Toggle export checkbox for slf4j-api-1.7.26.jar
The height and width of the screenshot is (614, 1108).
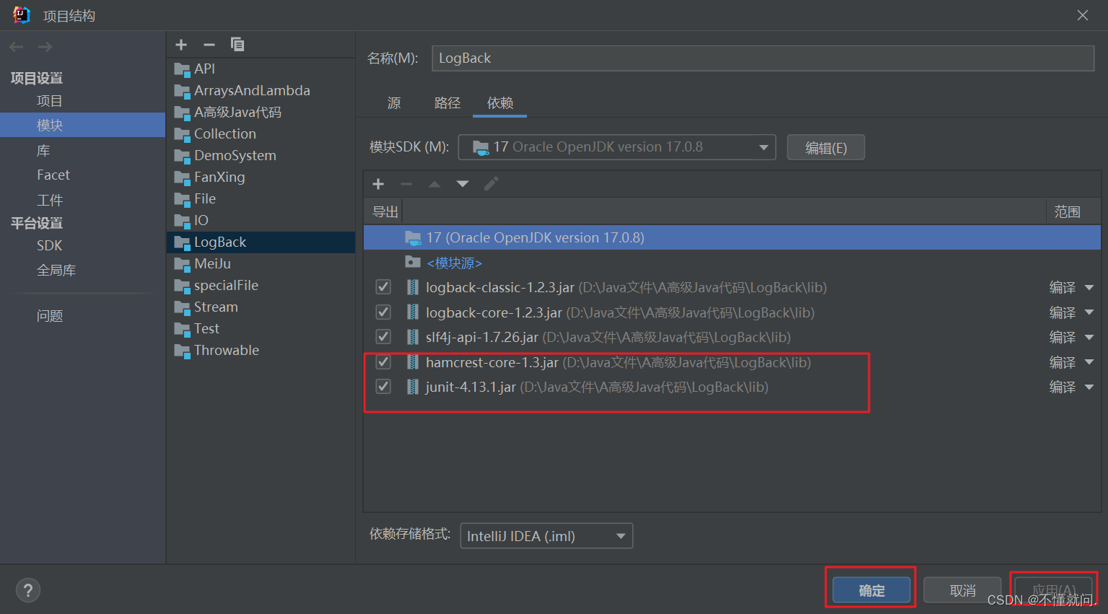pyautogui.click(x=383, y=337)
